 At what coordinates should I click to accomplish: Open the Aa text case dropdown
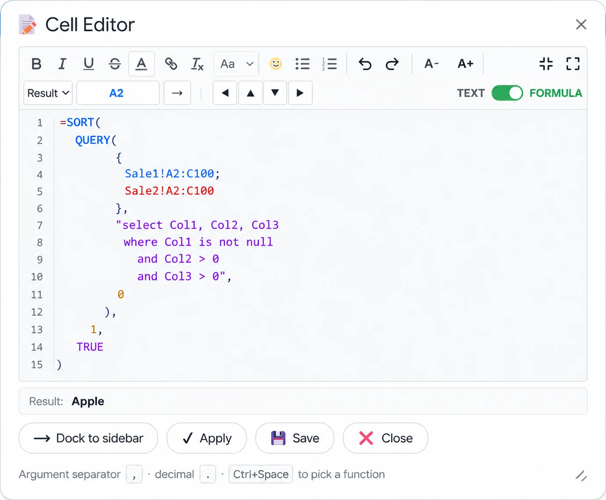[236, 64]
